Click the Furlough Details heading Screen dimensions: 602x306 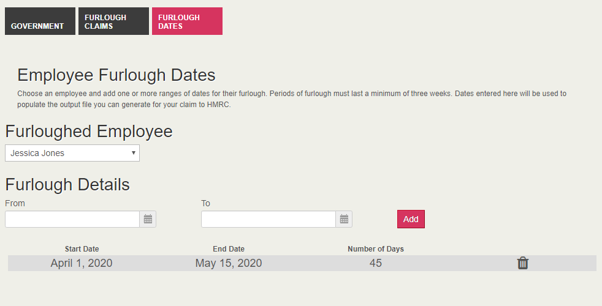click(67, 185)
